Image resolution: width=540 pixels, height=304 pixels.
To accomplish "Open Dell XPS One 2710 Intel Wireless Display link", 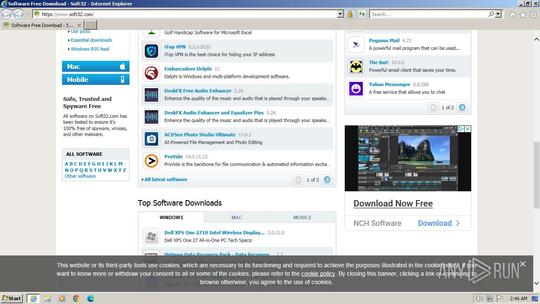I will point(214,233).
